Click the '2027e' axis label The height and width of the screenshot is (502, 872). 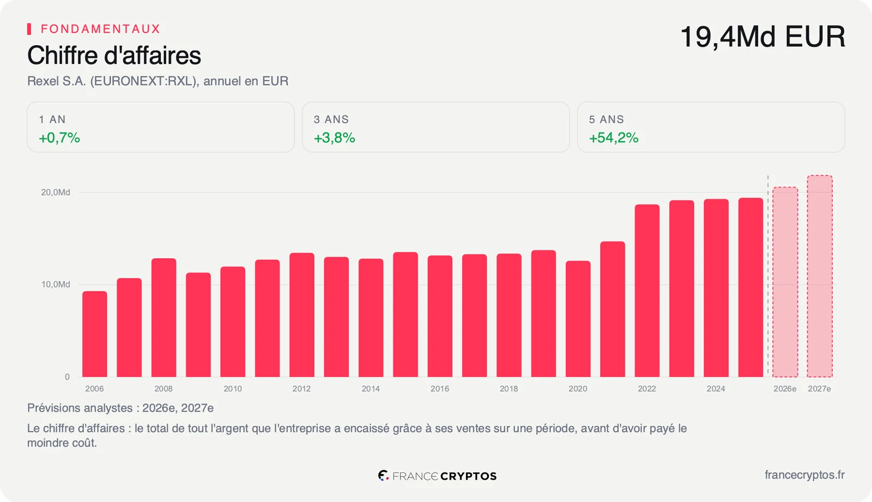[820, 389]
